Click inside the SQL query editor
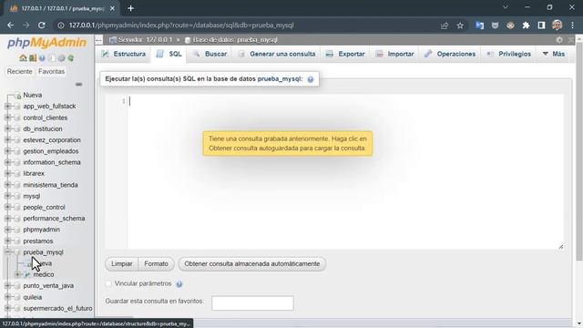The image size is (583, 328). click(x=345, y=171)
